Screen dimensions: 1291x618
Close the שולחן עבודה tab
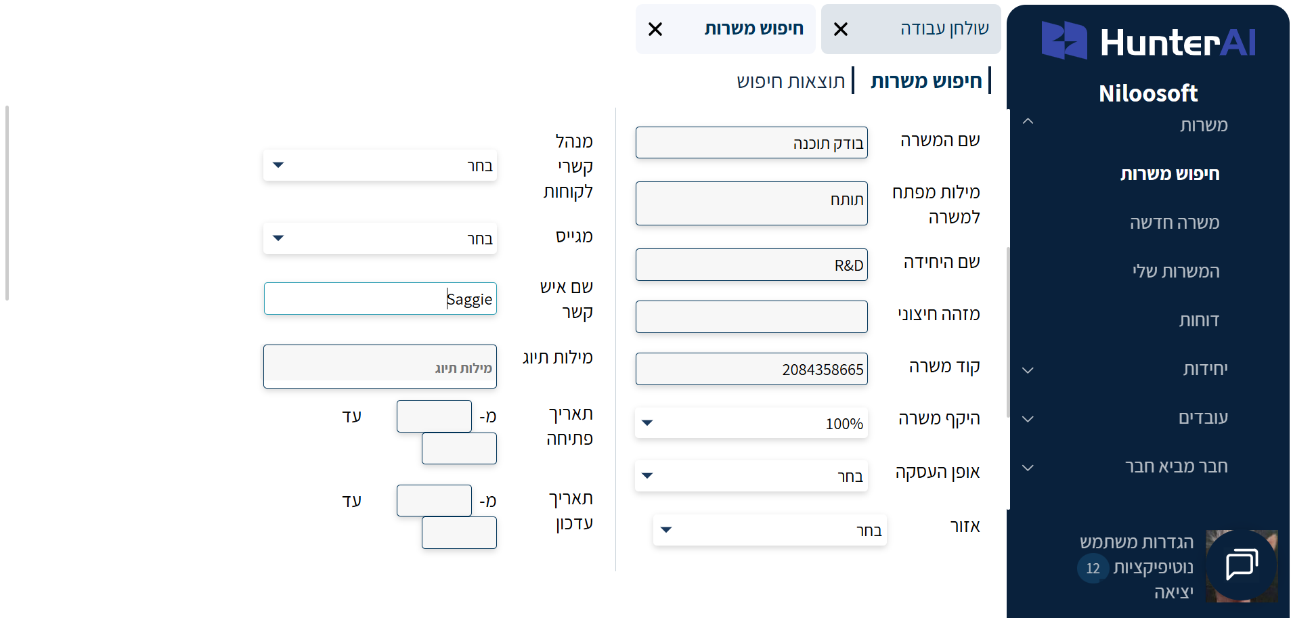pyautogui.click(x=841, y=29)
